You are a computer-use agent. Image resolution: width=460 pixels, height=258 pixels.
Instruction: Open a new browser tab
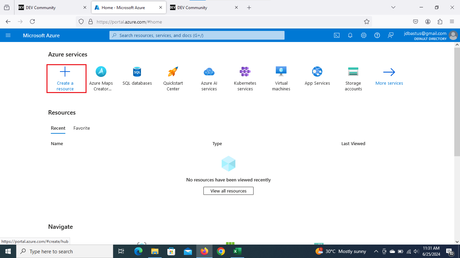249,7
